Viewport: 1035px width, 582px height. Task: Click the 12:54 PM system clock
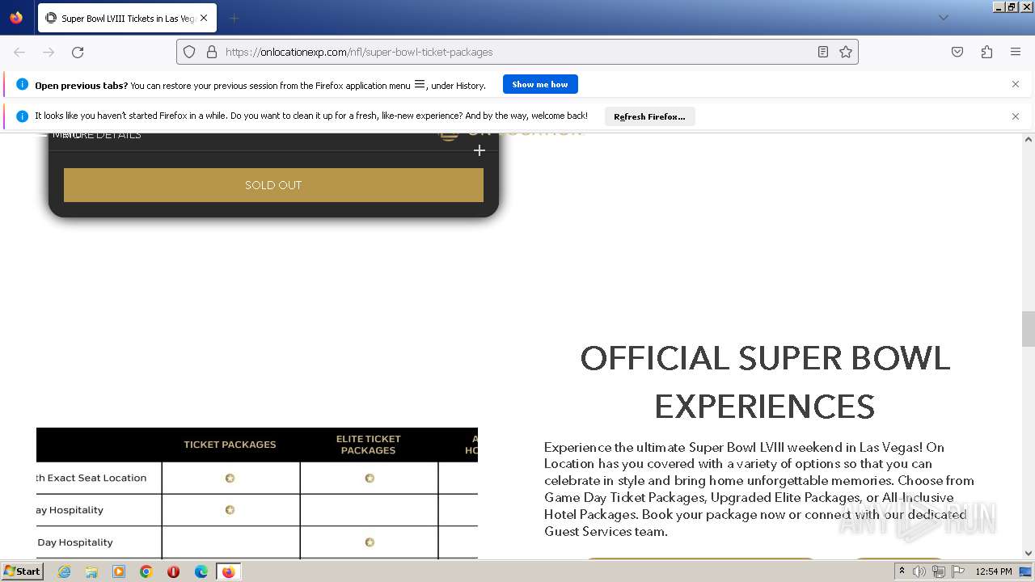point(994,571)
